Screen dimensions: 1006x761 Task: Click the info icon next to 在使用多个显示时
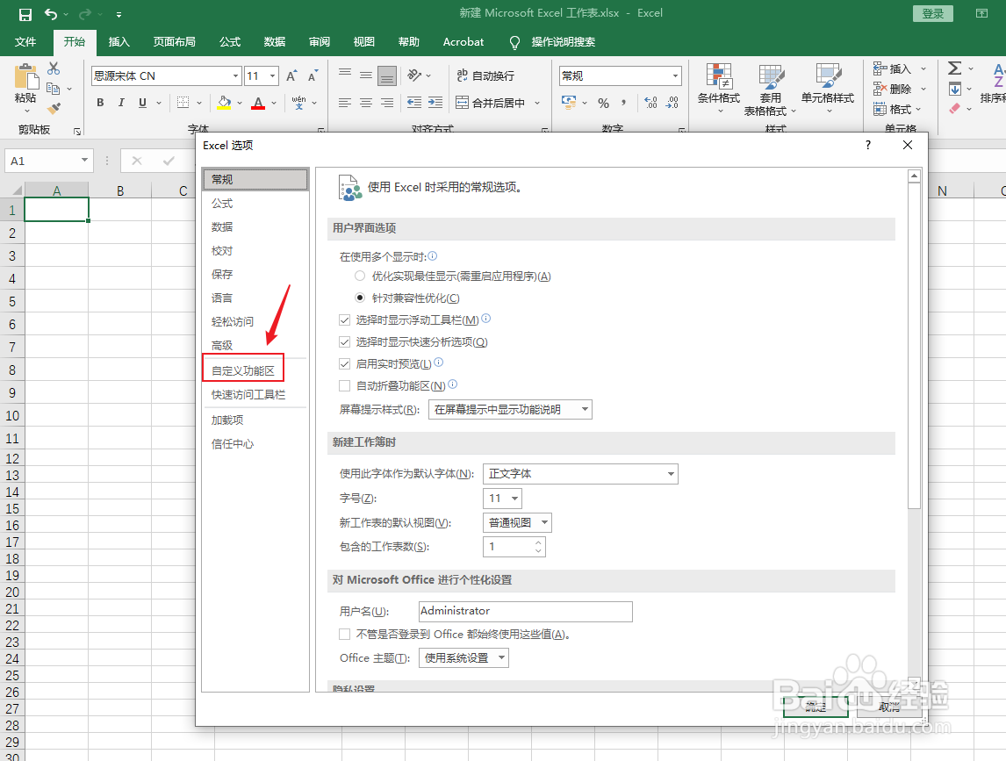[433, 256]
